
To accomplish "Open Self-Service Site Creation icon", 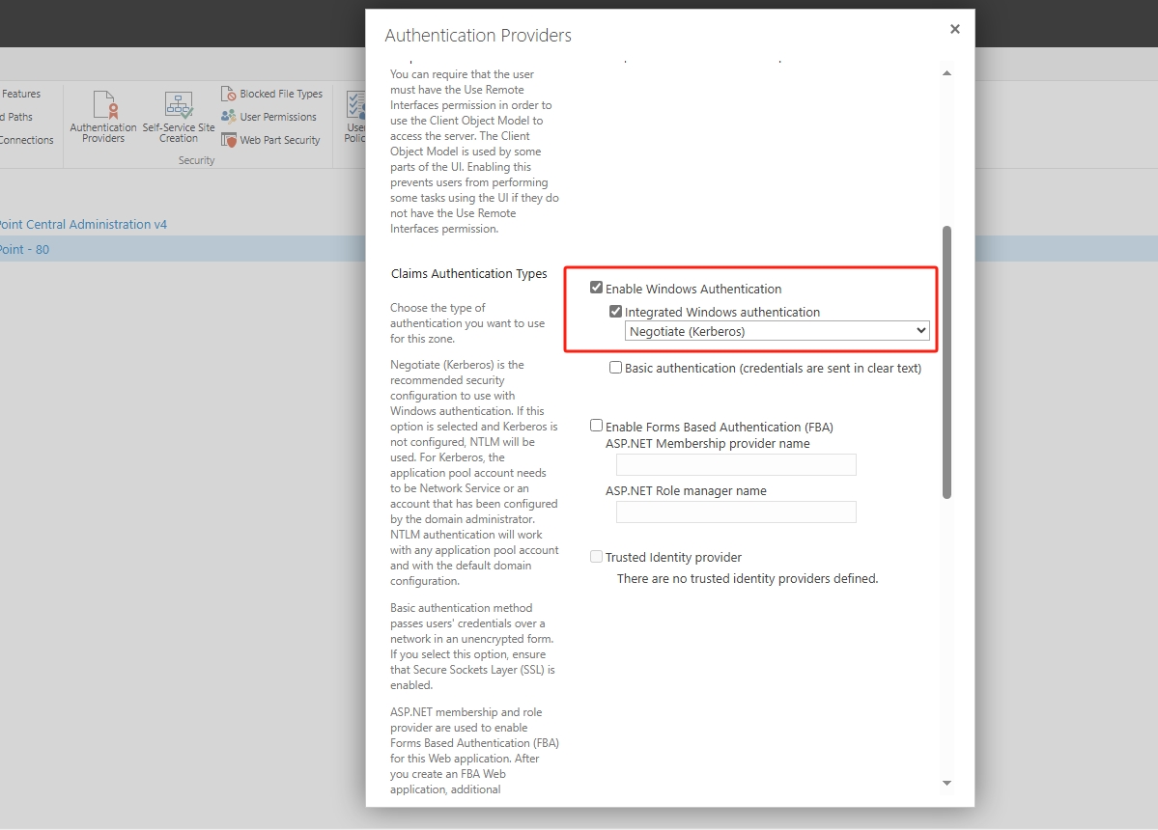I will (178, 117).
